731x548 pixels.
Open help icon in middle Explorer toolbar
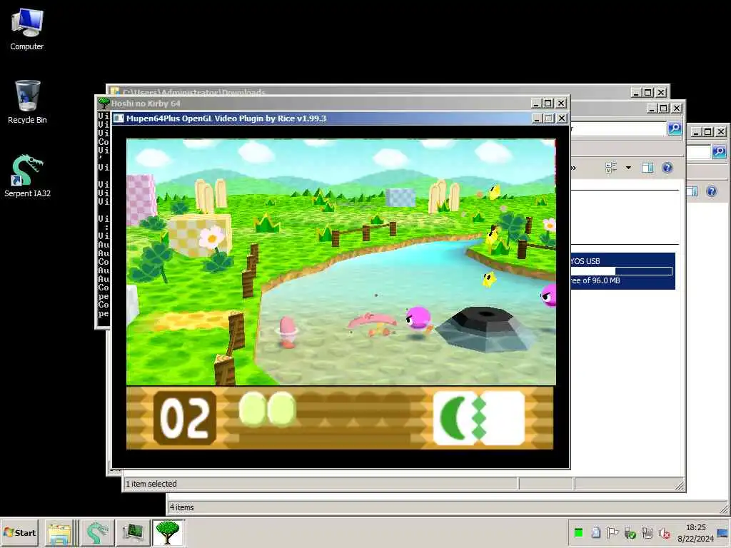pyautogui.click(x=667, y=168)
